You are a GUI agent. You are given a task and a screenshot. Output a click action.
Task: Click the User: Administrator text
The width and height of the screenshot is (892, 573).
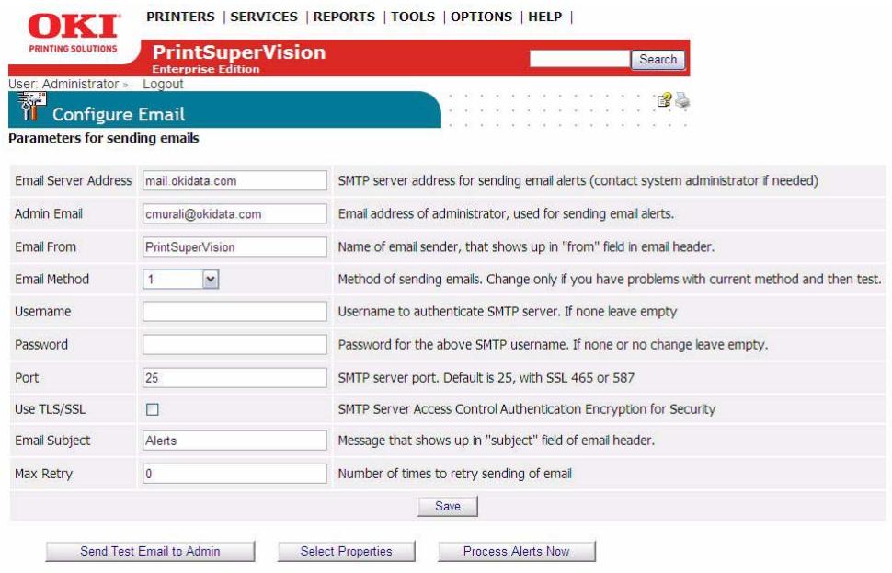pyautogui.click(x=63, y=85)
